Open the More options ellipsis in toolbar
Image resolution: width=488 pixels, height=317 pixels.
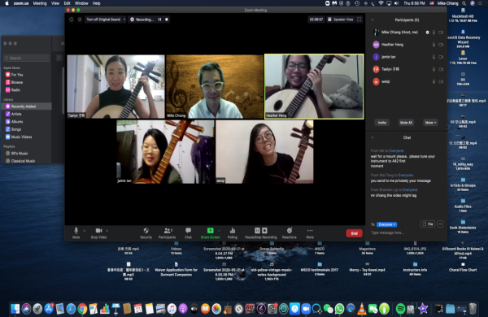[x=310, y=232]
